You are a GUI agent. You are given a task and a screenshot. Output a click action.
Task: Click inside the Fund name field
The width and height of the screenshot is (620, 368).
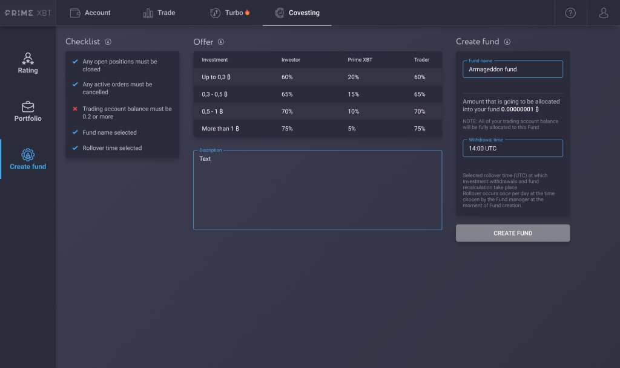tap(512, 69)
